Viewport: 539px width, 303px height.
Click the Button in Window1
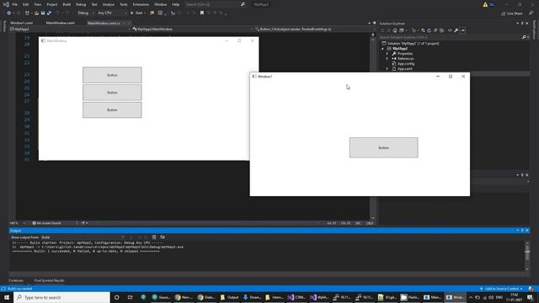[x=384, y=148]
